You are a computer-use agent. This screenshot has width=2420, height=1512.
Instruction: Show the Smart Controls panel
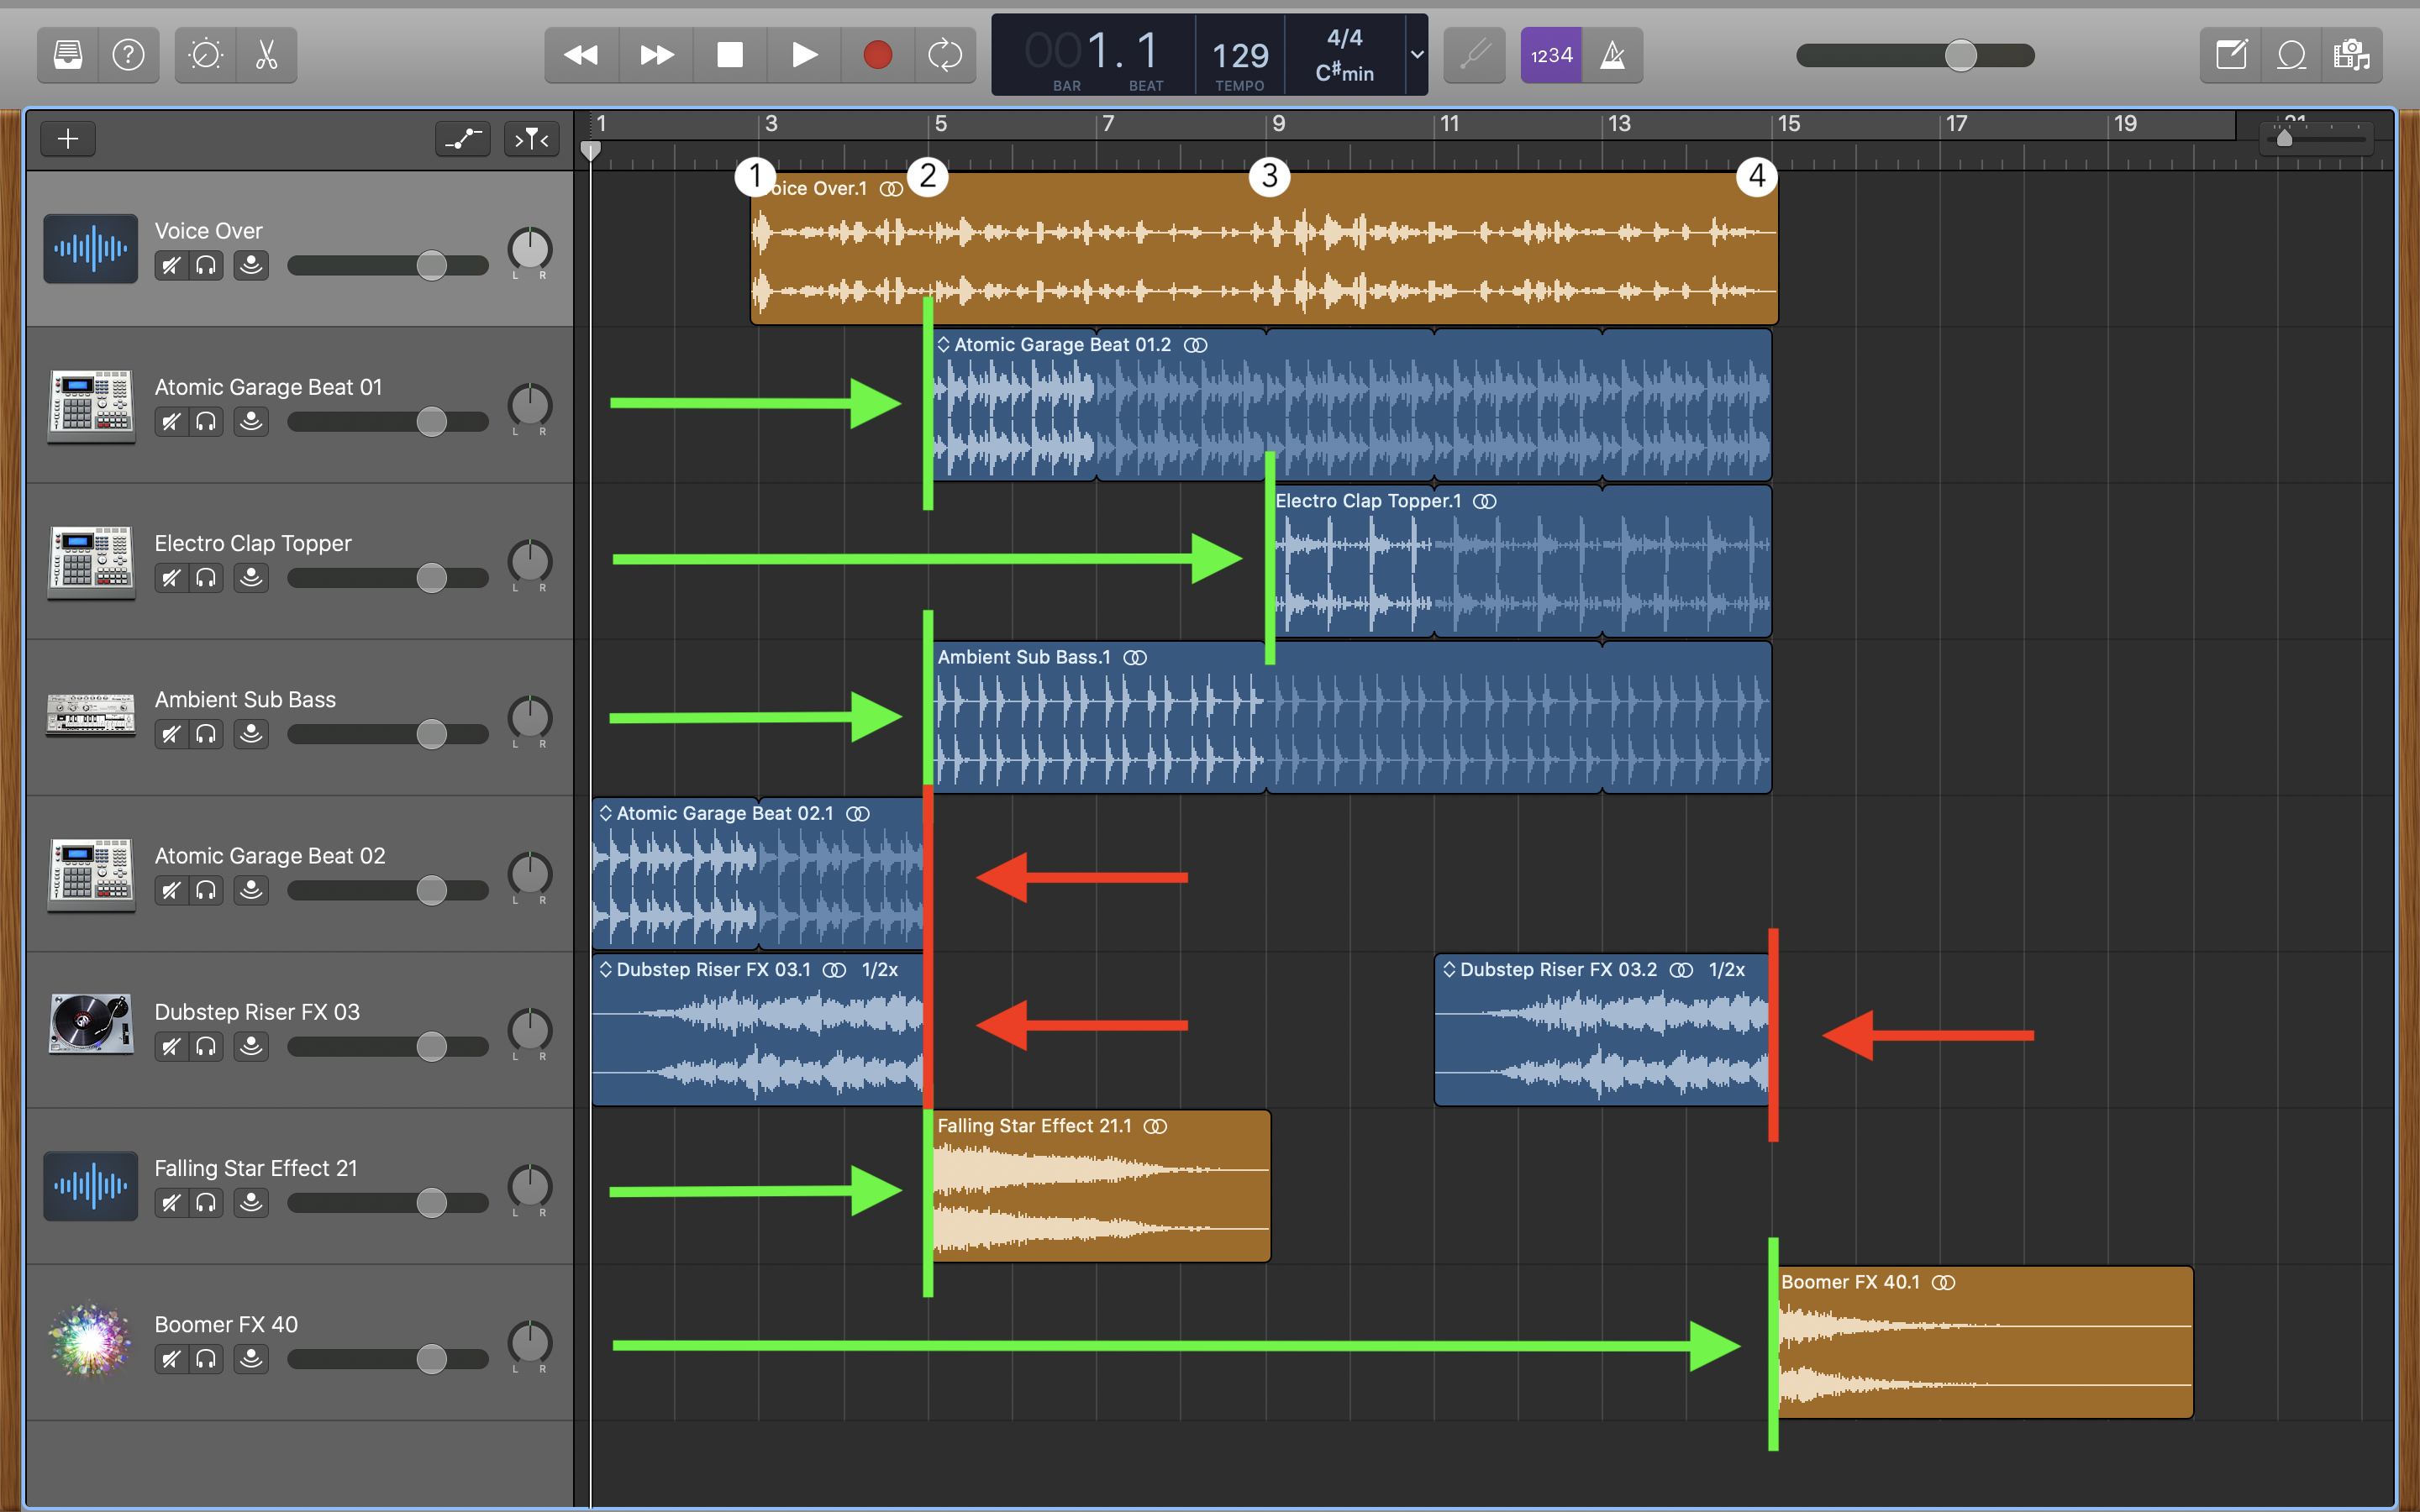(x=204, y=55)
